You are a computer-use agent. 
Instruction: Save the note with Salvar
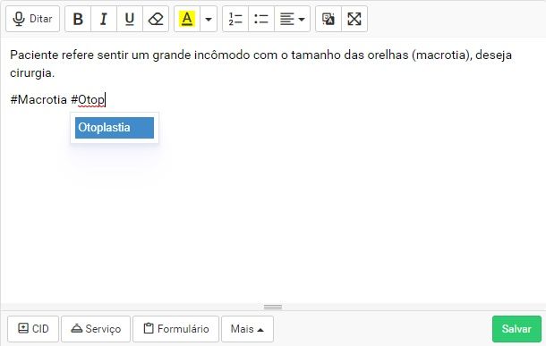[x=516, y=329]
